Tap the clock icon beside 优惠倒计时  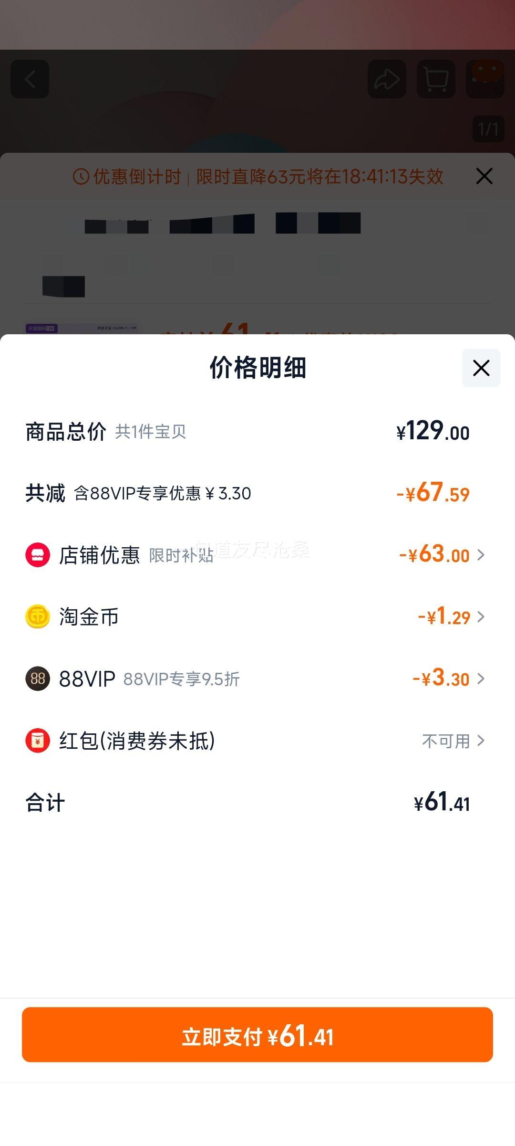(81, 177)
